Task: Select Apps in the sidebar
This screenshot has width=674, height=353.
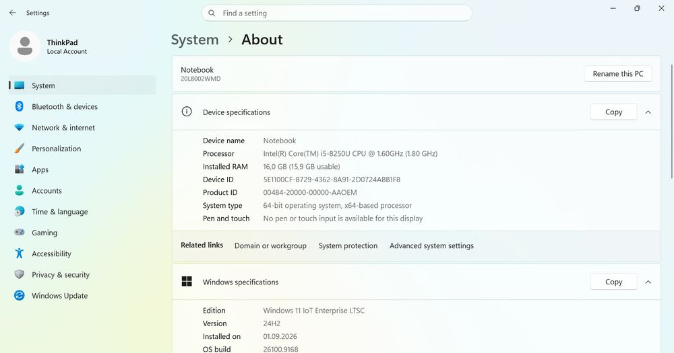Action: click(82, 169)
